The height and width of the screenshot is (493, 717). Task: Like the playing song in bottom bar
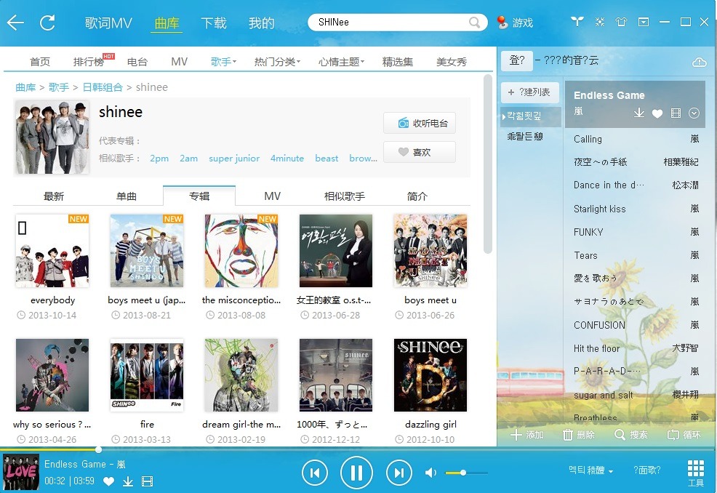click(x=109, y=481)
